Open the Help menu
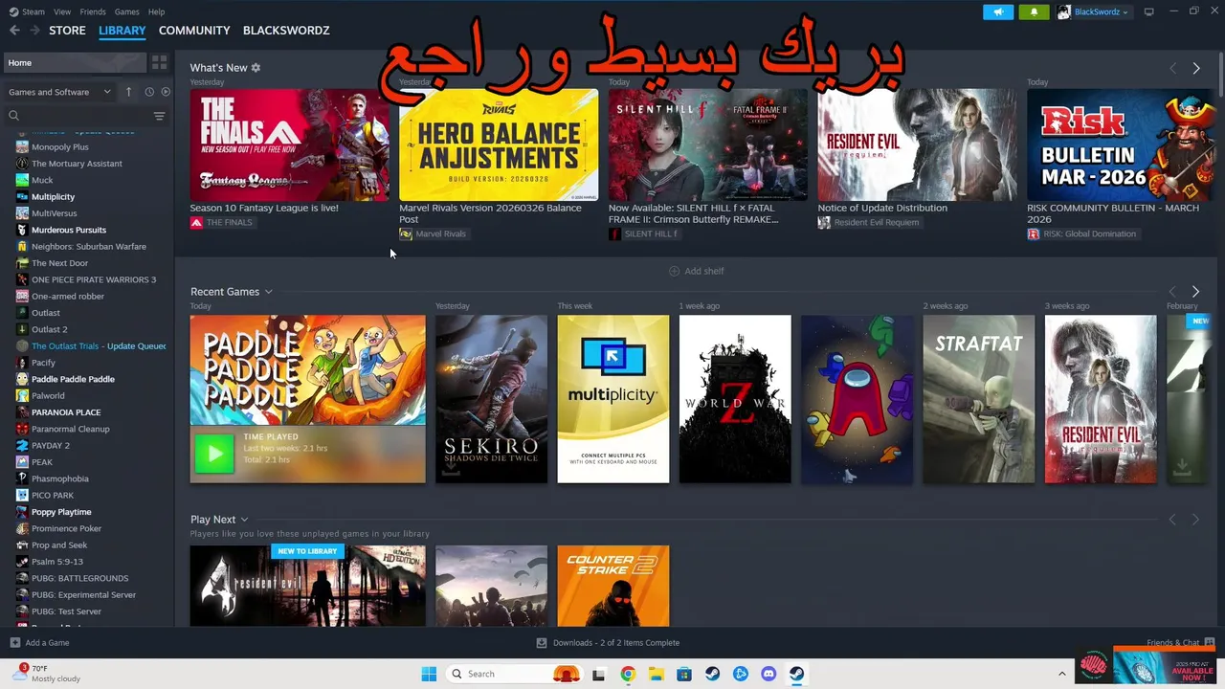Viewport: 1225px width, 689px height. (156, 11)
